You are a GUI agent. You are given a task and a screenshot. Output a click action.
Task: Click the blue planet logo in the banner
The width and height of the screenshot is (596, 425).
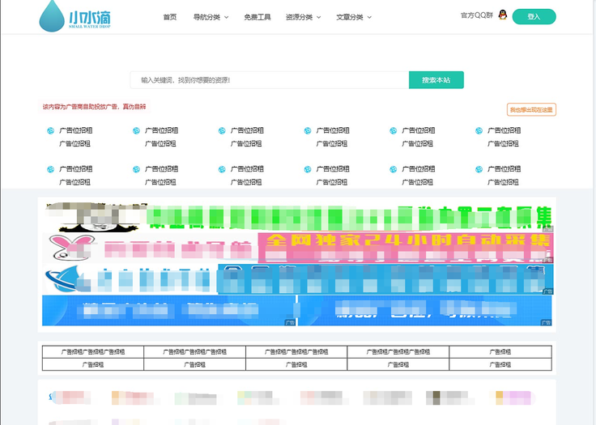(63, 278)
